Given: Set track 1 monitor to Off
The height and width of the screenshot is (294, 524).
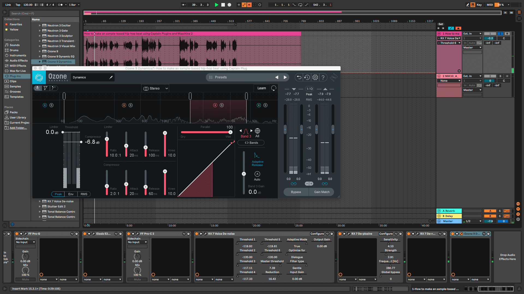Looking at the screenshot, I should click(479, 43).
